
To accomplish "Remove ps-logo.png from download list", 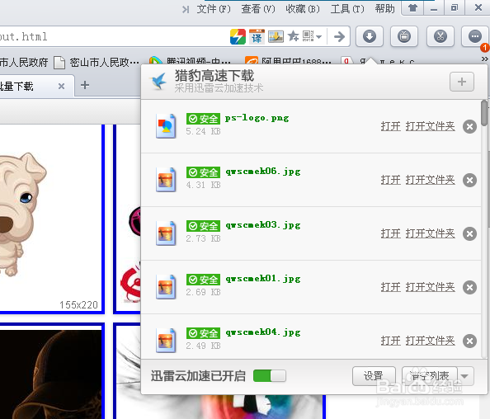I will point(469,126).
